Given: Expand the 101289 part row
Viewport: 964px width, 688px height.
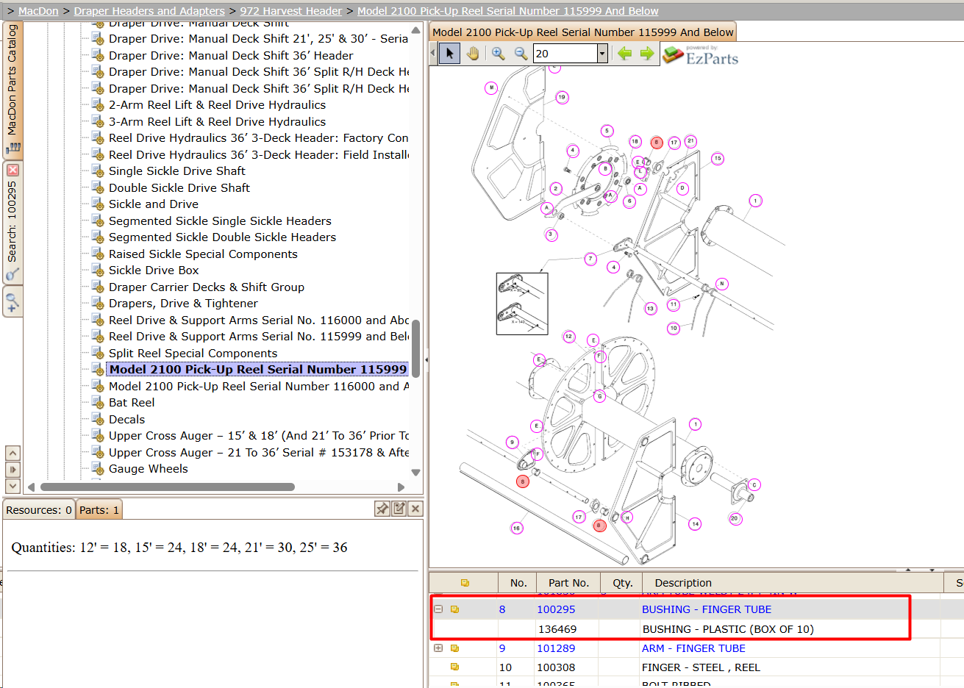Looking at the screenshot, I should coord(438,648).
